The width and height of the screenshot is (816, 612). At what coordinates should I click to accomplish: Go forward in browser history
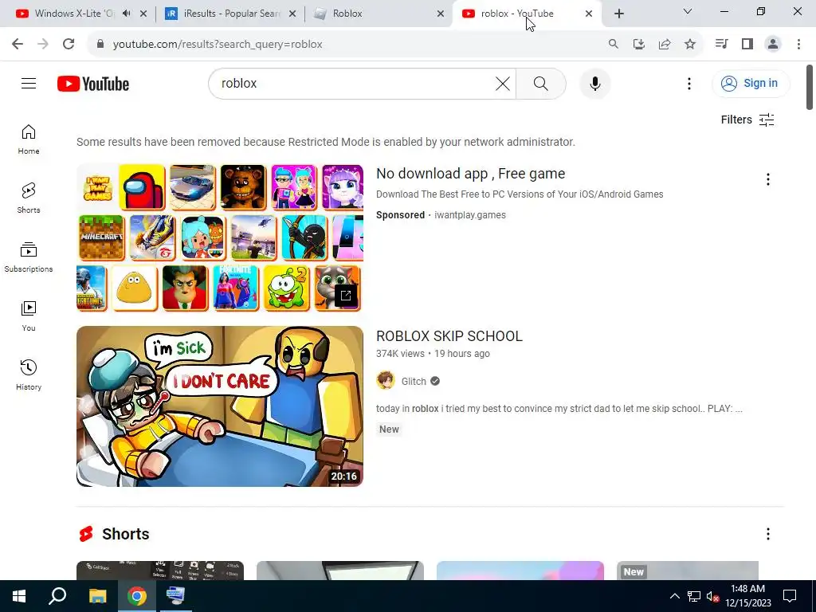point(43,45)
